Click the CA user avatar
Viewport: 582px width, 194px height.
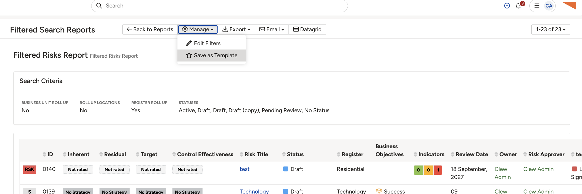coord(549,6)
